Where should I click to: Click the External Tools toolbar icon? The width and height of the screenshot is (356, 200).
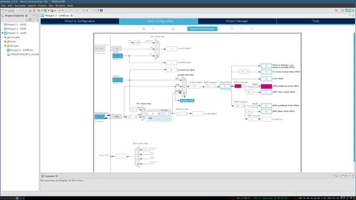pyautogui.click(x=52, y=11)
